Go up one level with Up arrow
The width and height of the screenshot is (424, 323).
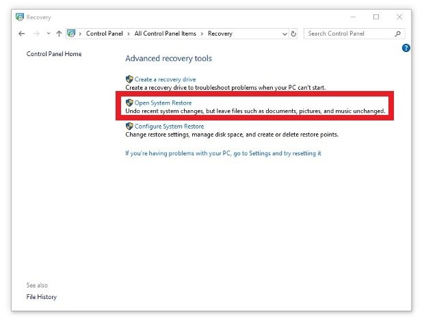click(x=59, y=34)
